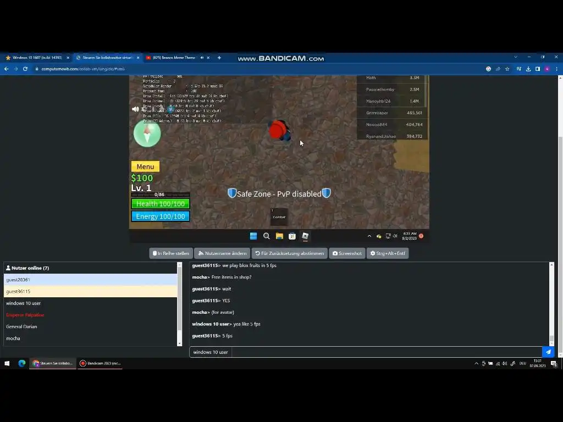Screen dimensions: 563x422
Task: Send Strg+Alt+Entf to the VM
Action: coord(388,253)
